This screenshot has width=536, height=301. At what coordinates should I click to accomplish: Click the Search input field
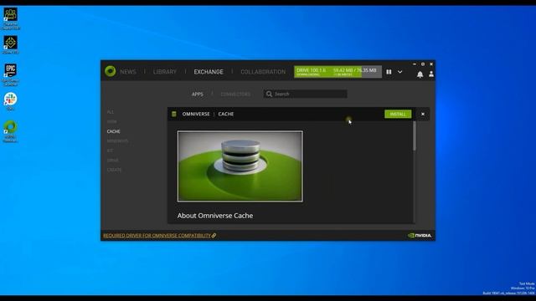[x=305, y=94]
